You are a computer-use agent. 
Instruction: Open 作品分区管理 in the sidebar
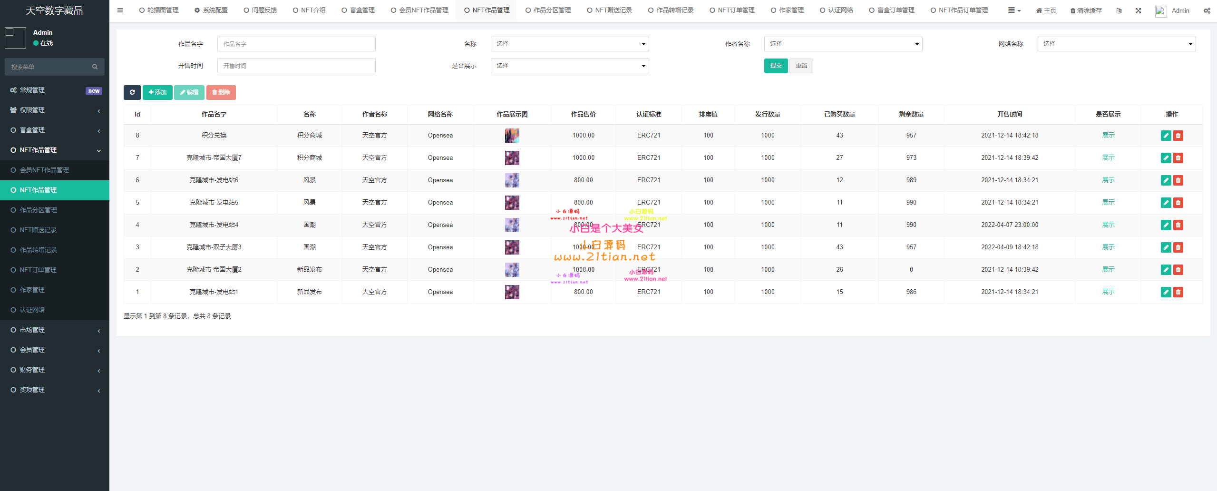click(38, 210)
